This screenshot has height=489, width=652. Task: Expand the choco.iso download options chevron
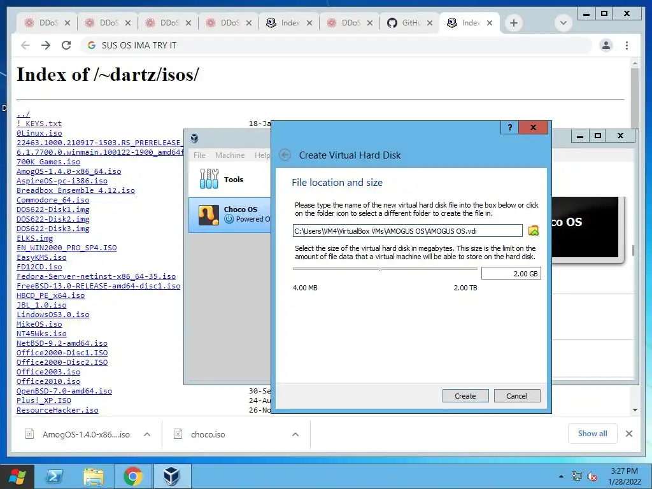[295, 434]
